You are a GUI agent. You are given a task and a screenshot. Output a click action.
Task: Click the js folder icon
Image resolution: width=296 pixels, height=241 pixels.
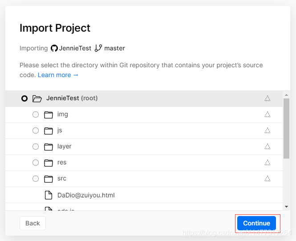point(49,131)
